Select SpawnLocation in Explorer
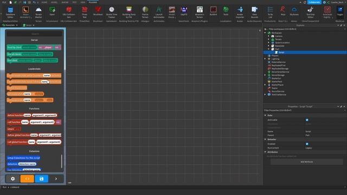 coord(282,43)
